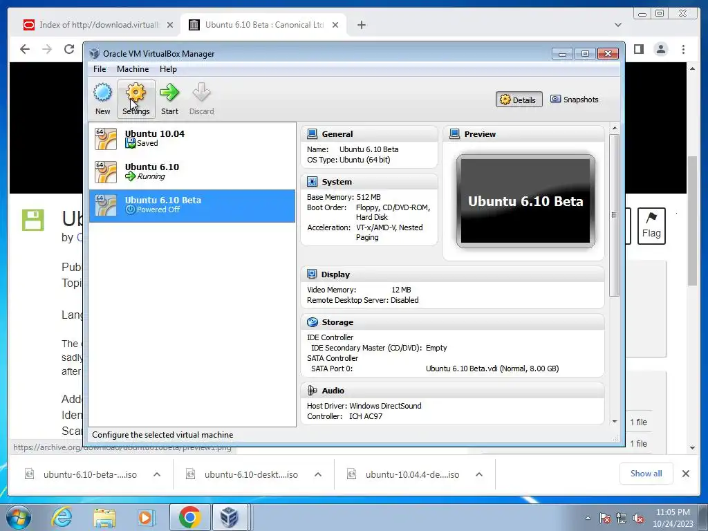
Task: Click the System section chip icon
Action: coord(312,182)
